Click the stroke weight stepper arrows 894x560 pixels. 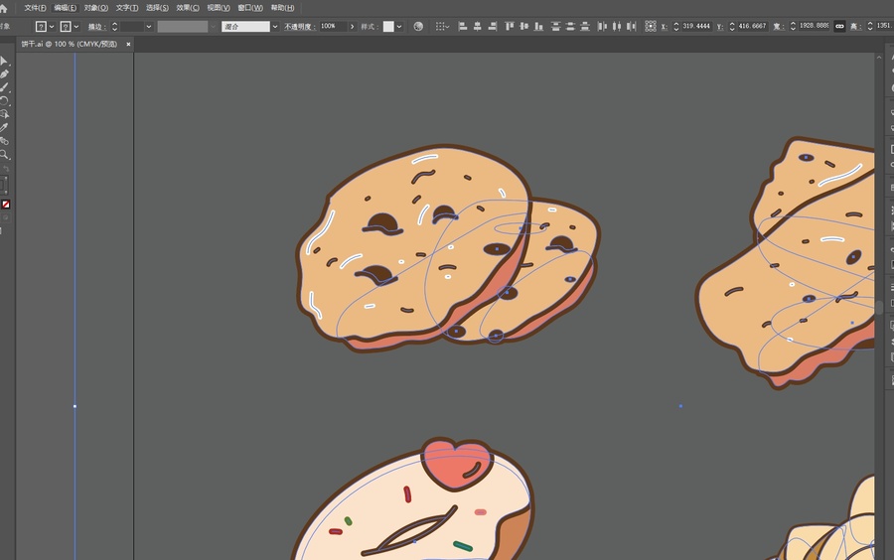114,26
